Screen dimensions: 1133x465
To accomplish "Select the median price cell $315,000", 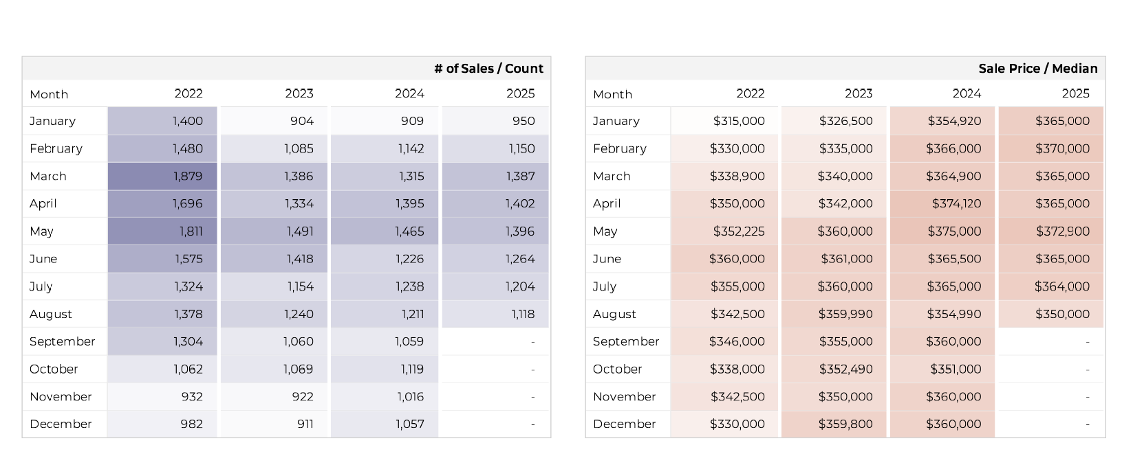I will (x=724, y=121).
